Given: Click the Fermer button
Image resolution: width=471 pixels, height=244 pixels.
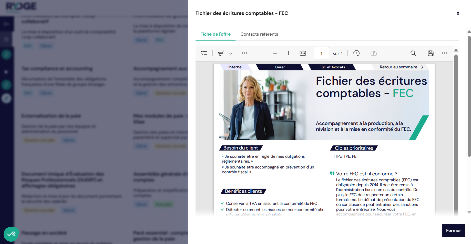Looking at the screenshot, I should pos(454,231).
